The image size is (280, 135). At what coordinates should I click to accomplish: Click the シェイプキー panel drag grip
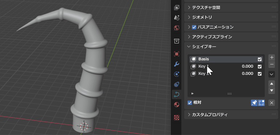[x=273, y=47]
